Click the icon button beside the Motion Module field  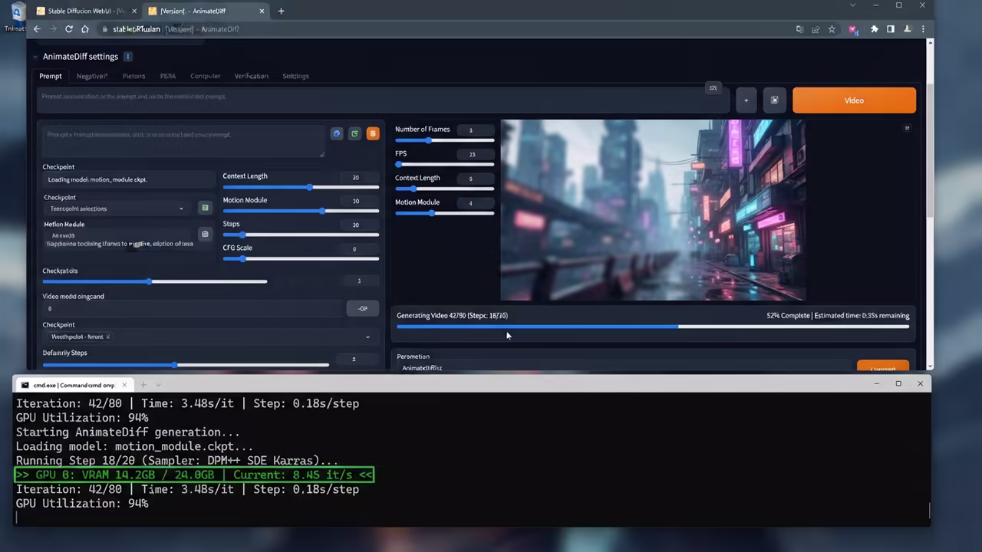[x=205, y=234]
